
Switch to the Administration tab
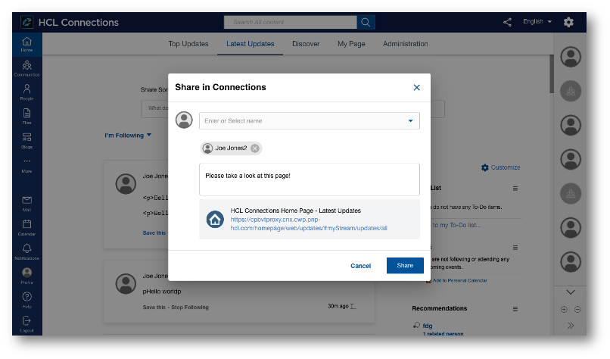click(406, 44)
